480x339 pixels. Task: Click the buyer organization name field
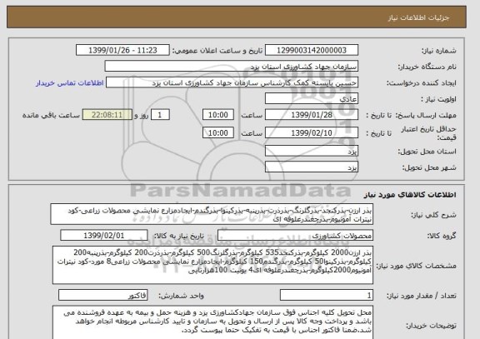point(232,67)
